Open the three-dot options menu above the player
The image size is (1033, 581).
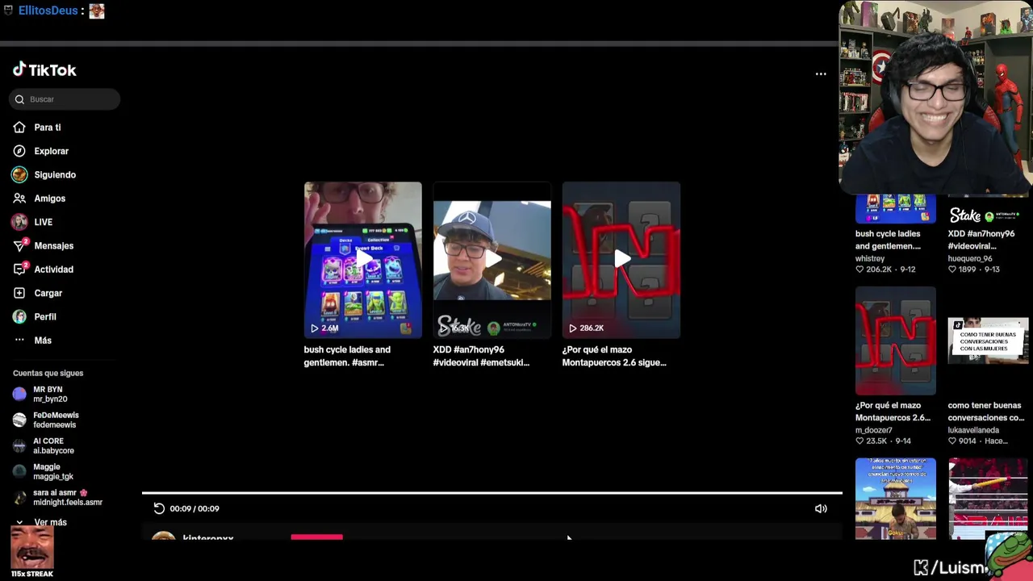821,74
